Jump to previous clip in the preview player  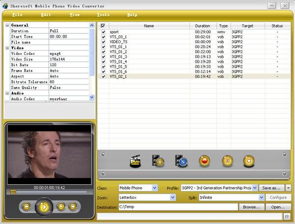27,206
